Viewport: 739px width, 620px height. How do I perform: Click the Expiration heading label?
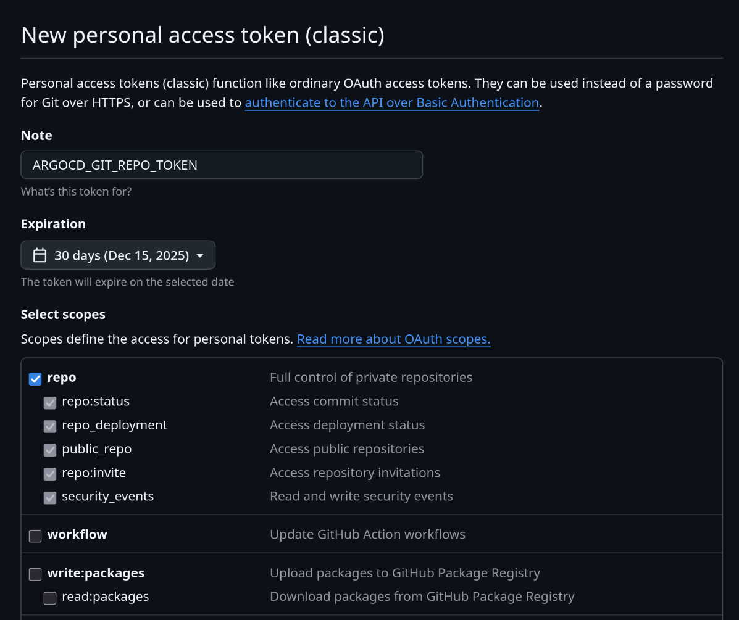coord(53,224)
